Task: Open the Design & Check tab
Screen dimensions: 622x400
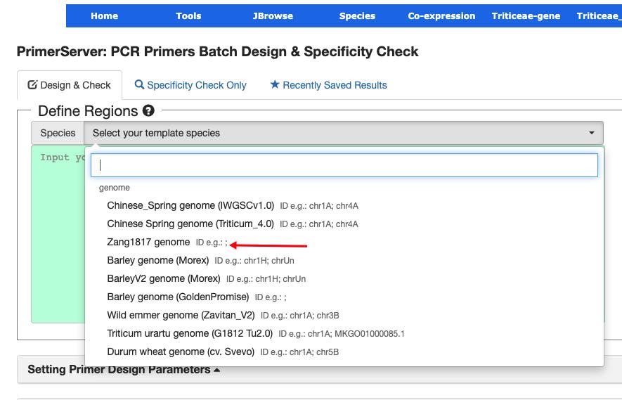Action: click(70, 85)
